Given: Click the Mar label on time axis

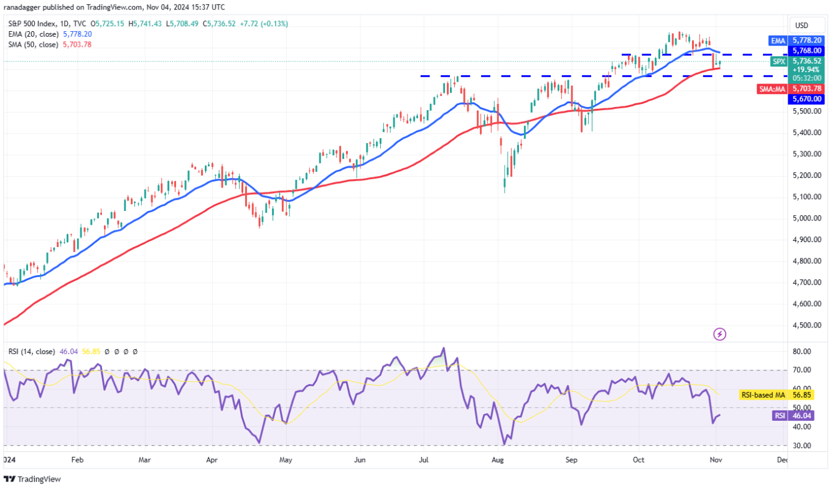Looking at the screenshot, I should [x=144, y=461].
